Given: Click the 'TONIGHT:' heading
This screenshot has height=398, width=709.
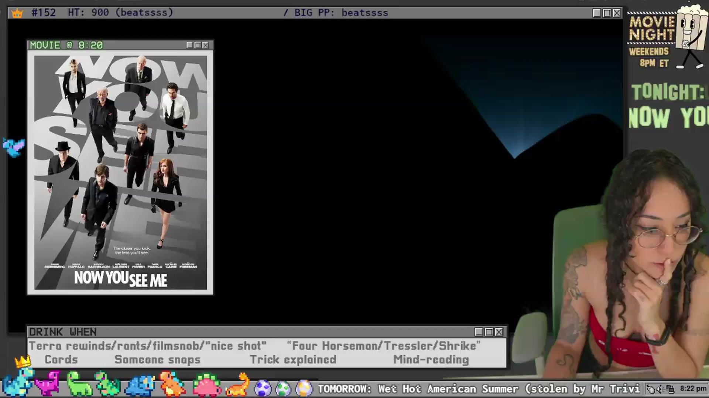Looking at the screenshot, I should [x=668, y=92].
